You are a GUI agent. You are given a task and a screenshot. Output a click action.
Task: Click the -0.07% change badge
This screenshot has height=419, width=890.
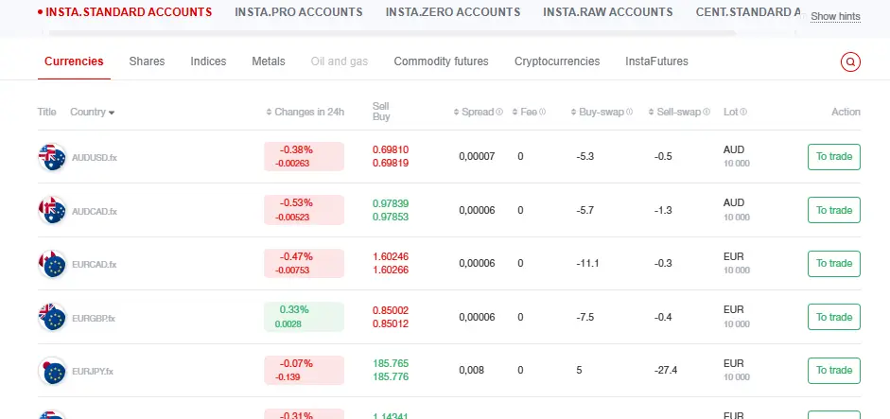tap(305, 370)
